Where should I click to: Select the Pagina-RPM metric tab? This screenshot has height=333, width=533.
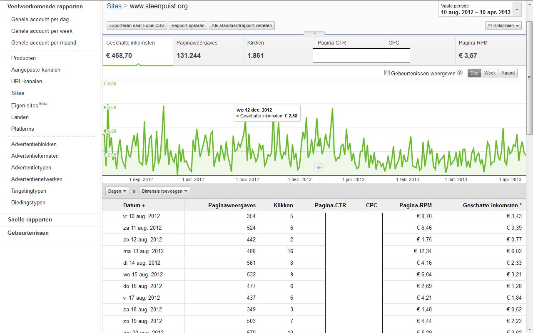pos(491,51)
